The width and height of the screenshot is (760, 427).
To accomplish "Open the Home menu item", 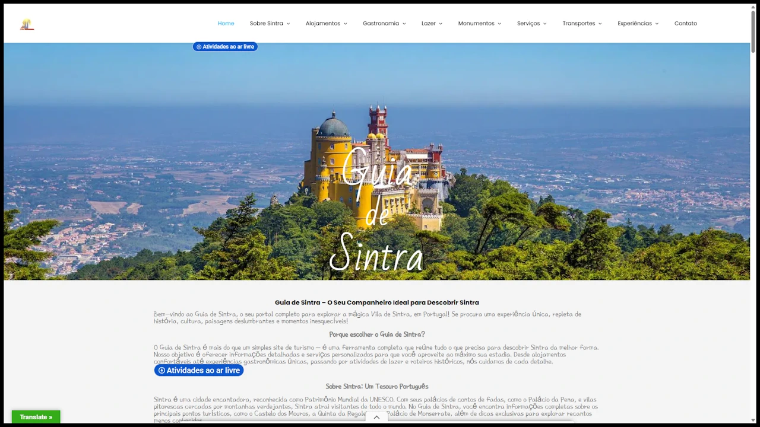I will click(226, 24).
